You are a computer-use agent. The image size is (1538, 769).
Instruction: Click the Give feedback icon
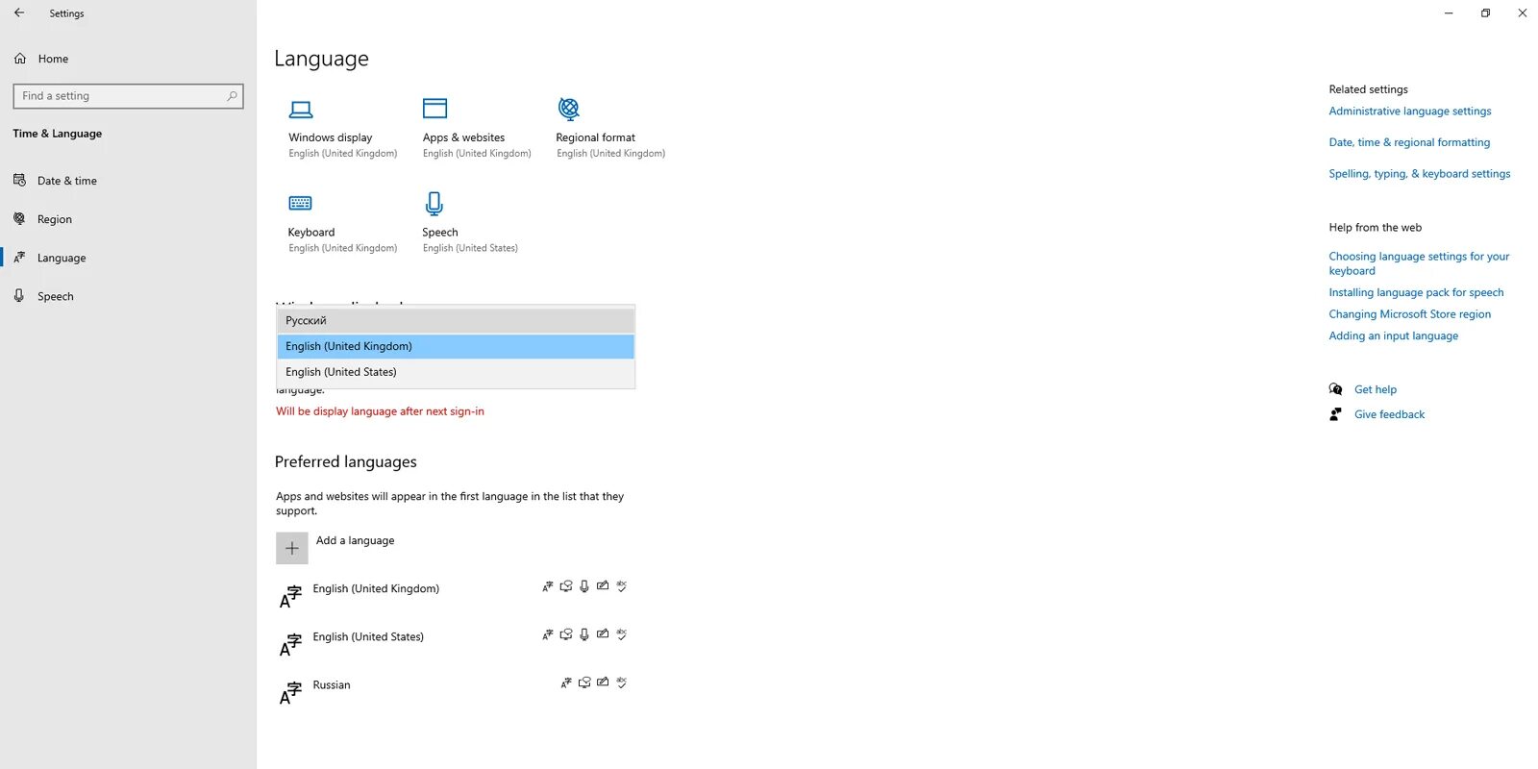click(x=1335, y=414)
